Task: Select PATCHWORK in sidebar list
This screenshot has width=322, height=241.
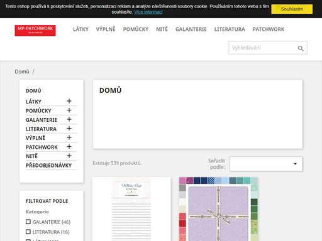Action: click(42, 147)
